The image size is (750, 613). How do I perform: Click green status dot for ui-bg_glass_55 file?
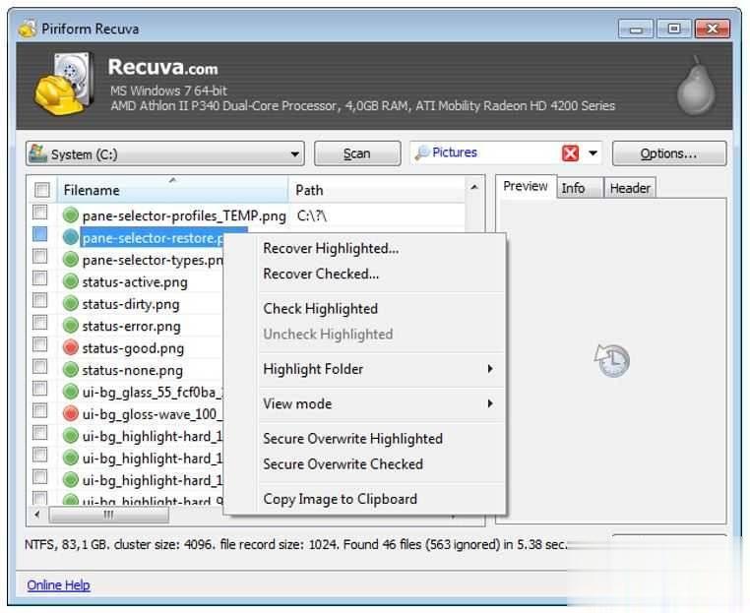(x=70, y=392)
